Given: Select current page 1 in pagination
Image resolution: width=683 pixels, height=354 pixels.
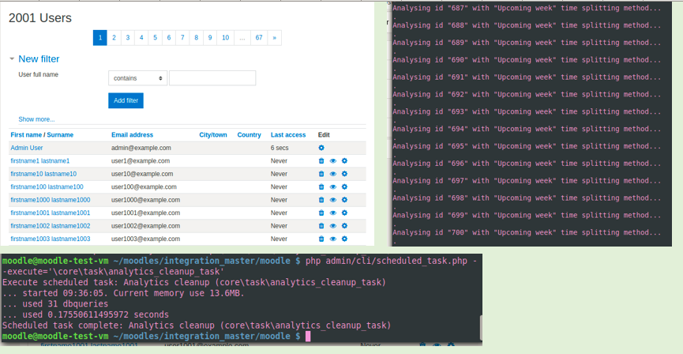Looking at the screenshot, I should (x=100, y=38).
